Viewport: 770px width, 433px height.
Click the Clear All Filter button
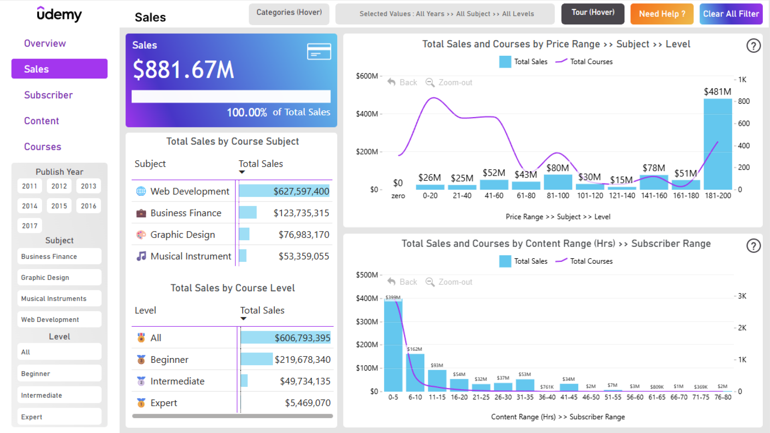click(x=731, y=14)
